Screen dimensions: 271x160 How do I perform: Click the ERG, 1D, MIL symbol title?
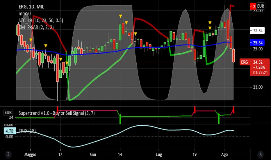click(31, 7)
